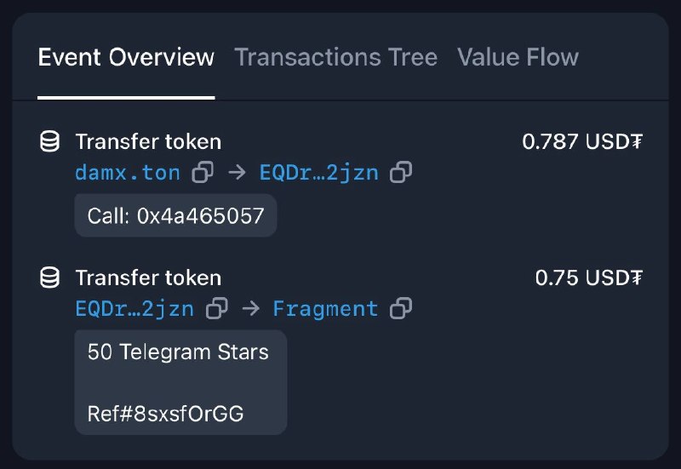Copy the Fragment address
This screenshot has width=681, height=469.
pyautogui.click(x=401, y=309)
